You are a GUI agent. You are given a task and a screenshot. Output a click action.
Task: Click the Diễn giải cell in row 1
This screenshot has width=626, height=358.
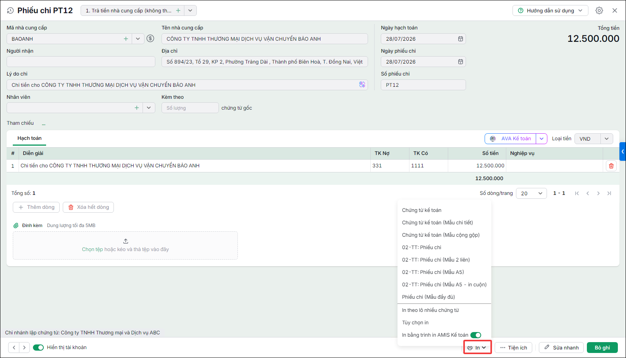[194, 166]
